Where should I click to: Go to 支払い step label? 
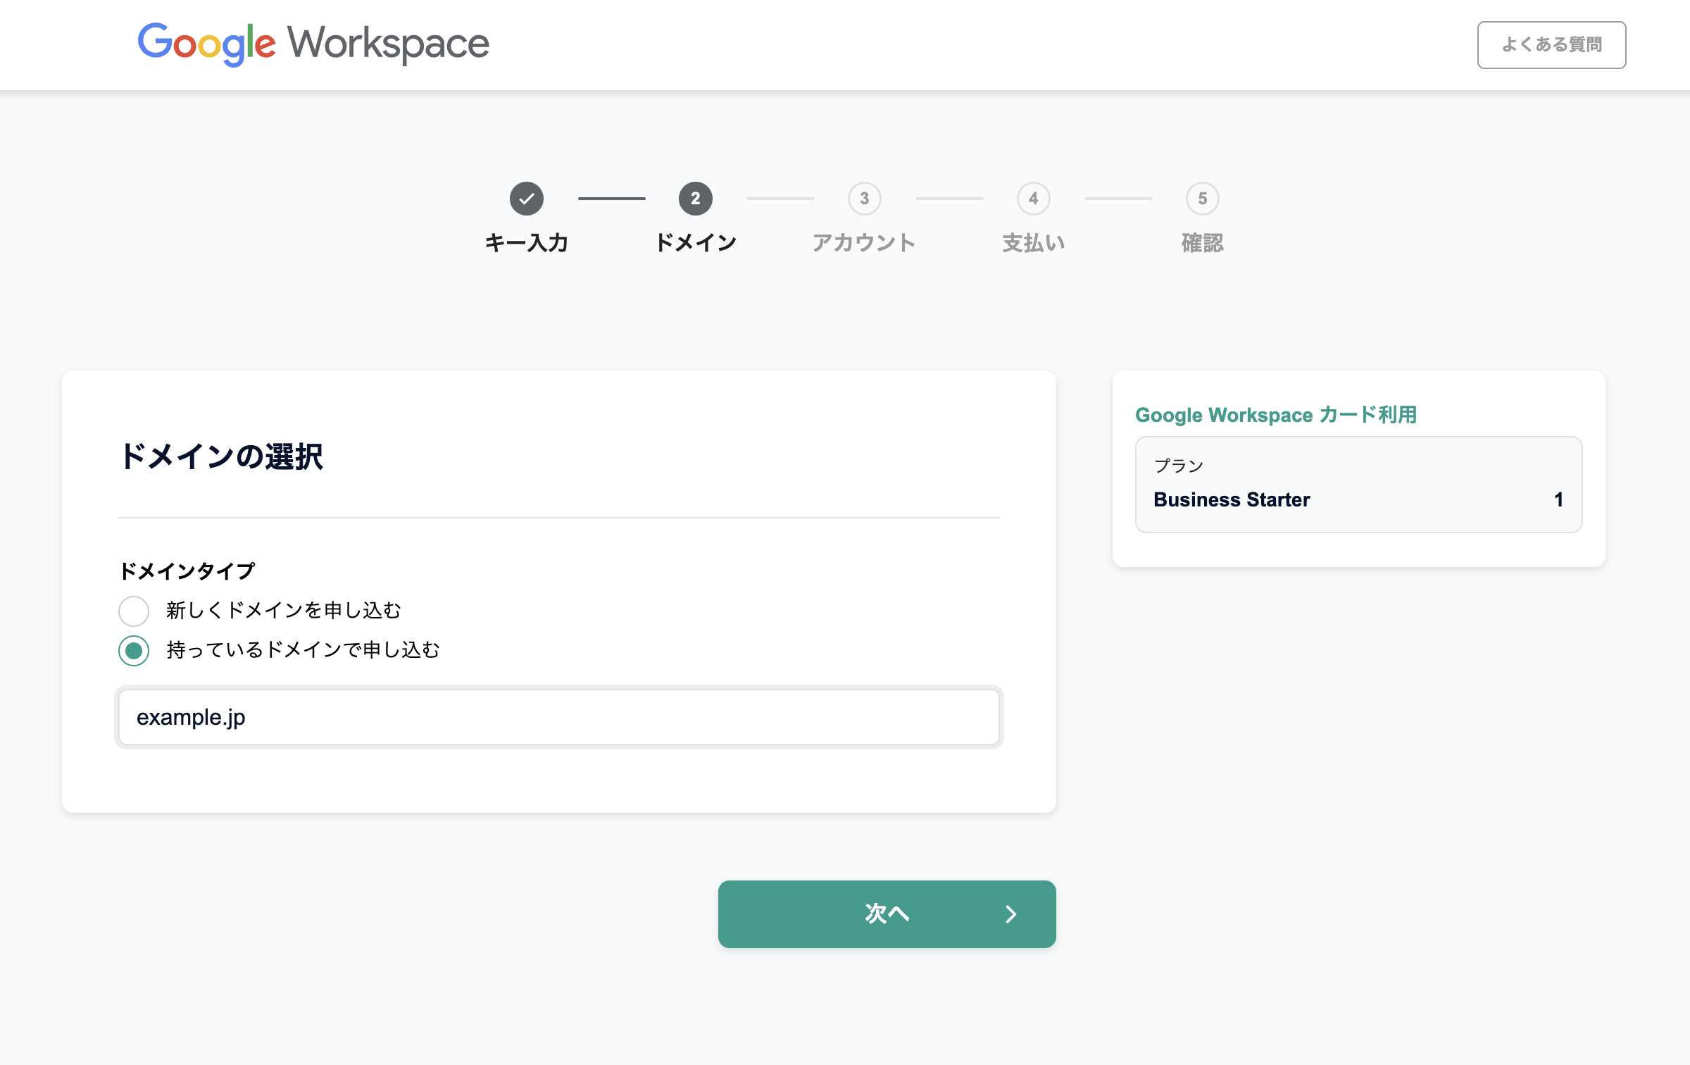tap(1033, 243)
